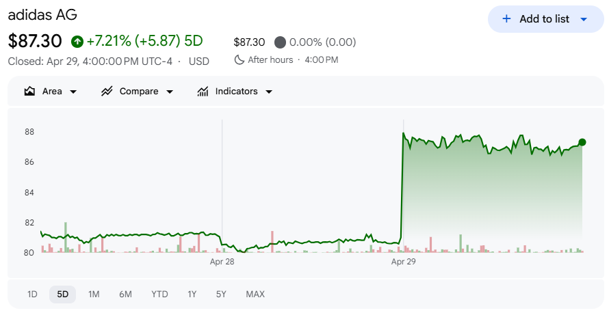Show the 5Y time range
The width and height of the screenshot is (609, 315).
coord(221,295)
